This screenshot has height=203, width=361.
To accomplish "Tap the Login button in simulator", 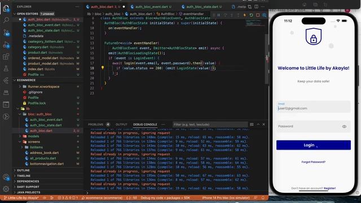I will pyautogui.click(x=314, y=145).
